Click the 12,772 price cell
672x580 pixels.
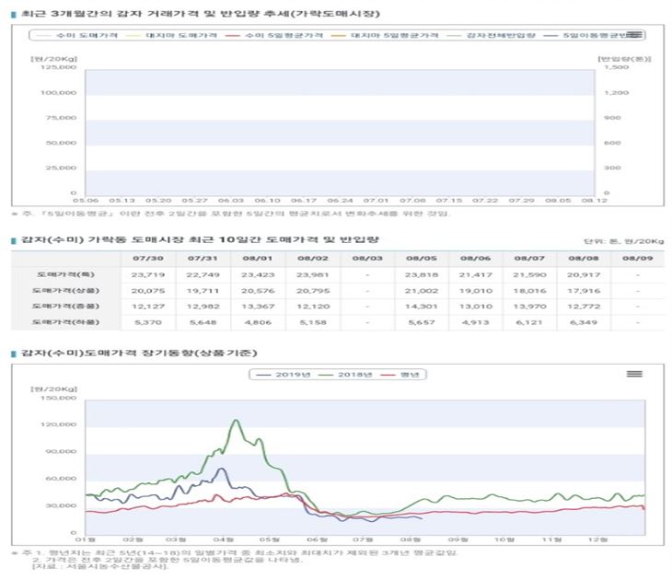point(584,307)
